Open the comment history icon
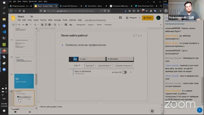 120,18
